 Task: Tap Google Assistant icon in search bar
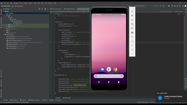tap(121, 76)
